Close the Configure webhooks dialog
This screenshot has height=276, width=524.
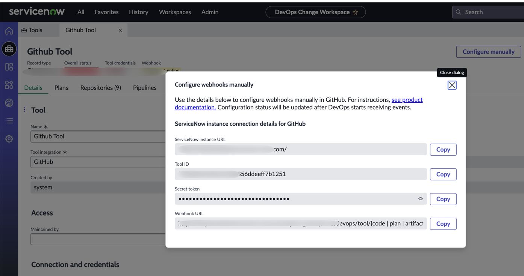452,85
